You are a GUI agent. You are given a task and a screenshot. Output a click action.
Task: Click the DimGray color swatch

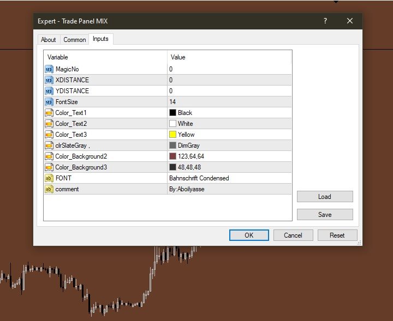[172, 146]
